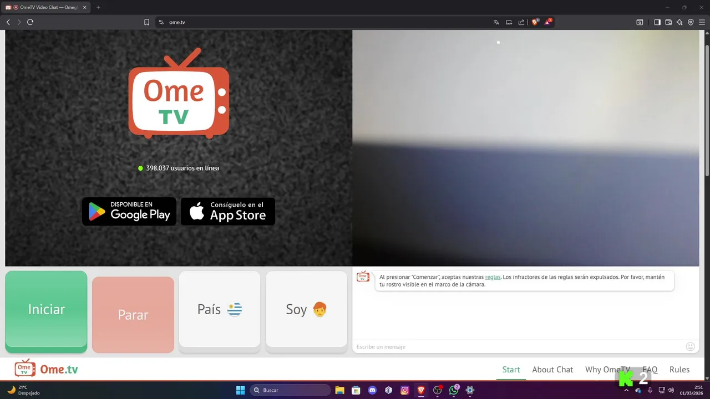This screenshot has width=710, height=399.
Task: Open the browser hamburger menu
Action: 702,22
